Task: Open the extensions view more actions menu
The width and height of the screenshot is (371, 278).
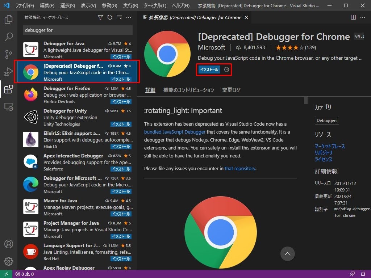Action: coord(129,17)
